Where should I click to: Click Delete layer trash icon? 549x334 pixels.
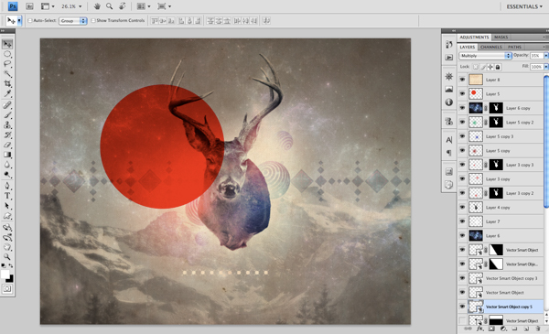pos(538,329)
